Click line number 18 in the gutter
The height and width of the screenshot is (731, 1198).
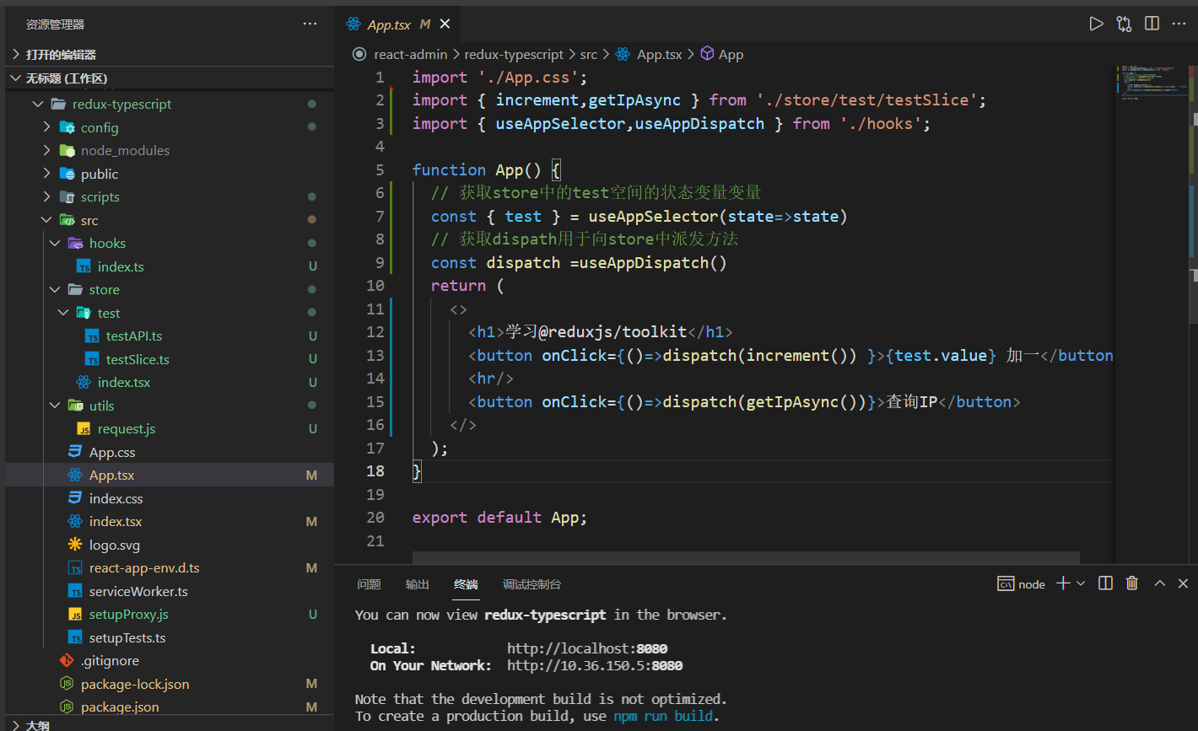pos(375,470)
